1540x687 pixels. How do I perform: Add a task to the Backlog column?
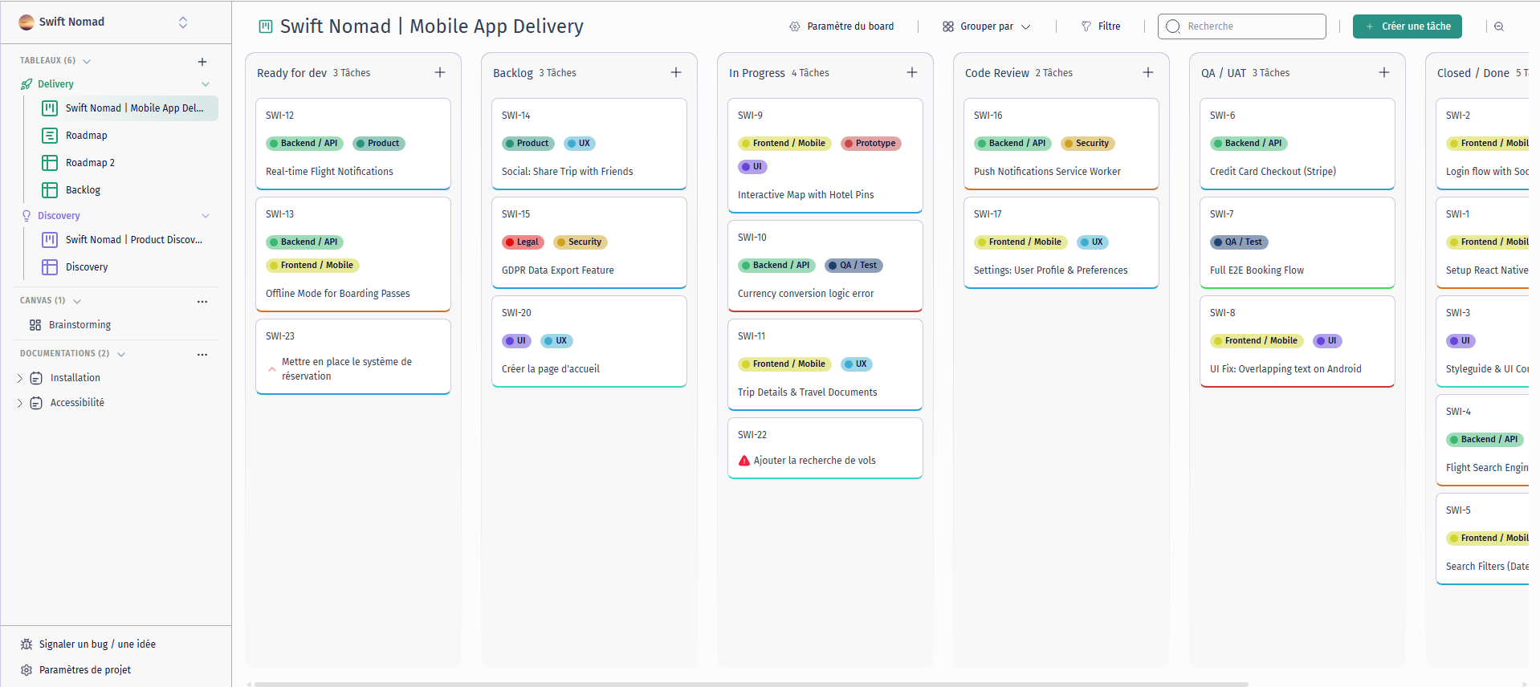point(676,72)
